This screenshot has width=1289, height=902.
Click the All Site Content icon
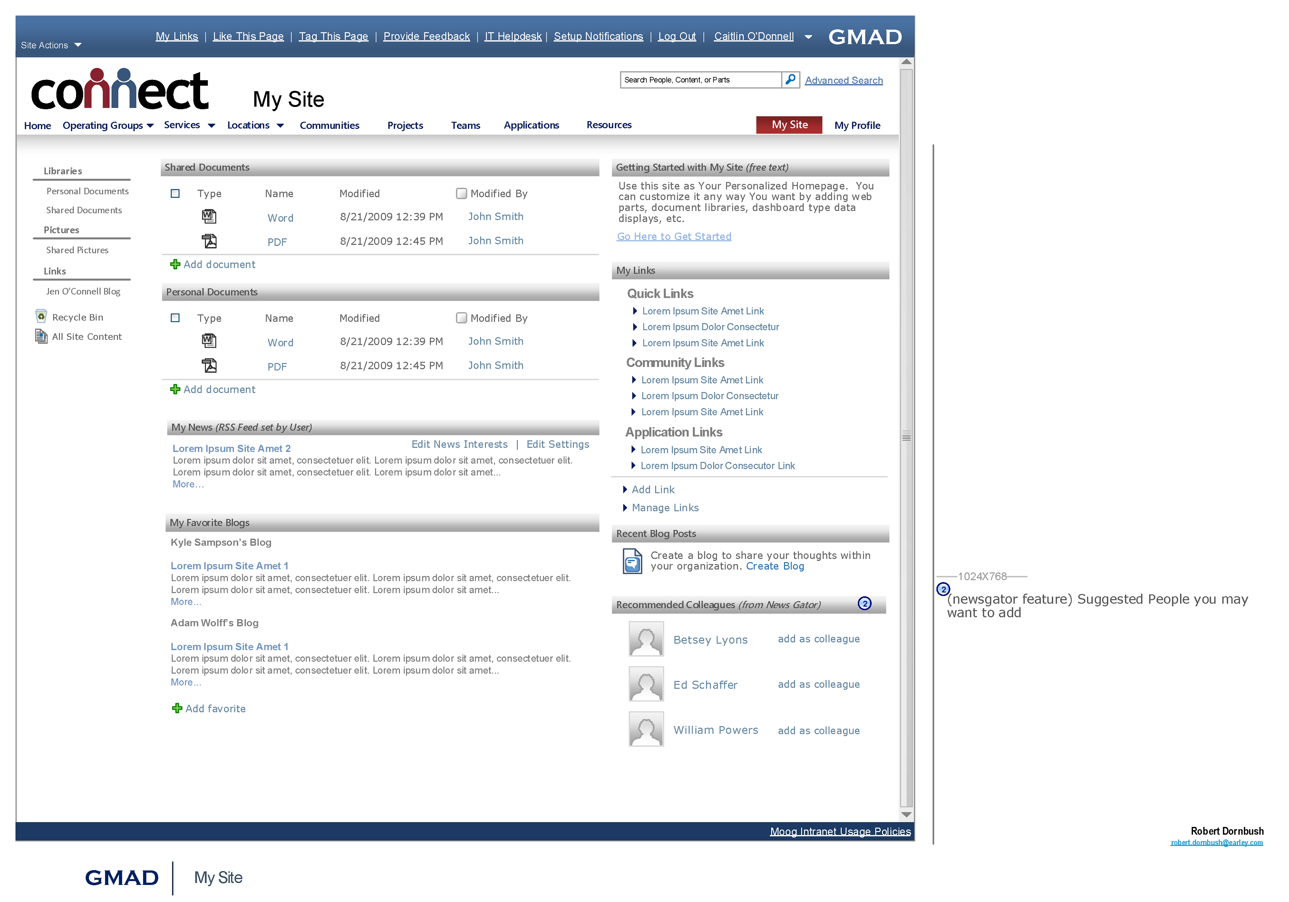(41, 336)
